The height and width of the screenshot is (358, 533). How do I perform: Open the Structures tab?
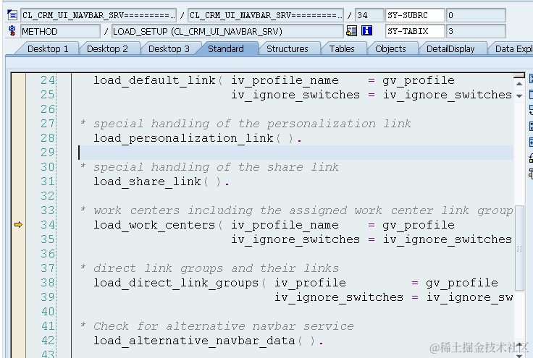(288, 49)
